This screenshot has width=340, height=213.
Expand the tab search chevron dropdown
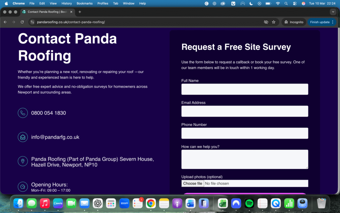coord(333,12)
